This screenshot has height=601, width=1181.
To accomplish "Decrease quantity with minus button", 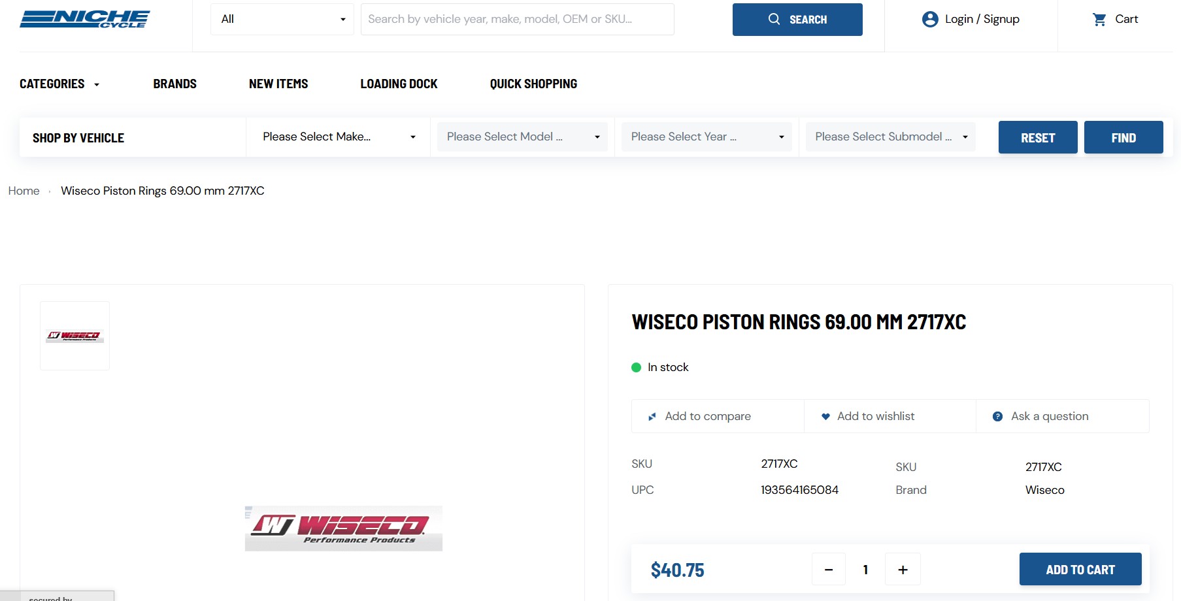I will point(828,570).
